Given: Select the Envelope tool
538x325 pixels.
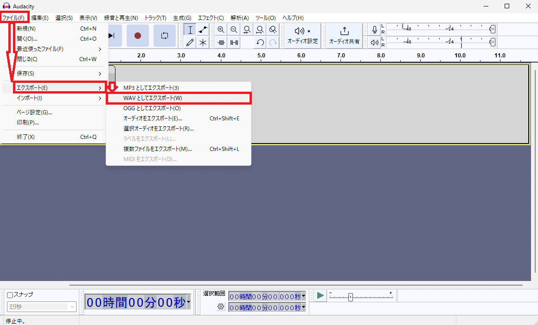Looking at the screenshot, I should coord(203,30).
